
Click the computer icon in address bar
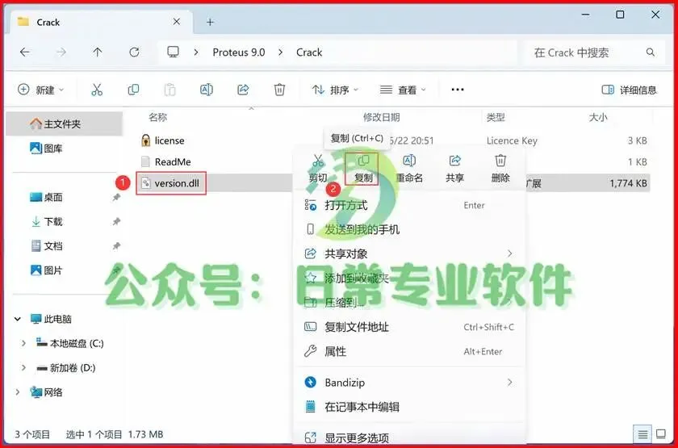coord(173,52)
